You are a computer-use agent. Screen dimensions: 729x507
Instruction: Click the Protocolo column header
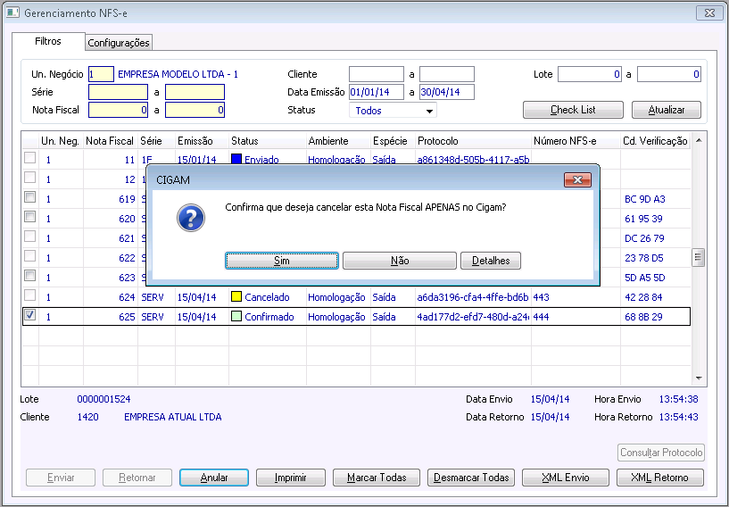[x=473, y=141]
